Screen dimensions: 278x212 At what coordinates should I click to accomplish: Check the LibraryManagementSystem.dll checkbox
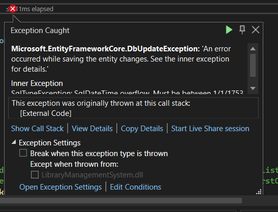(x=35, y=175)
